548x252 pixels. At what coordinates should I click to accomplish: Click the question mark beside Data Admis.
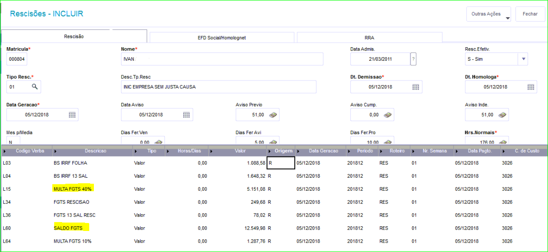point(413,59)
